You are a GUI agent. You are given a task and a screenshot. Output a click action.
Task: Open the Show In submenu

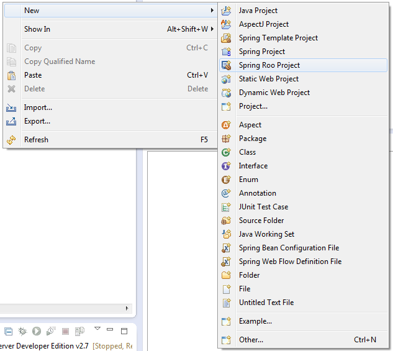click(x=111, y=29)
